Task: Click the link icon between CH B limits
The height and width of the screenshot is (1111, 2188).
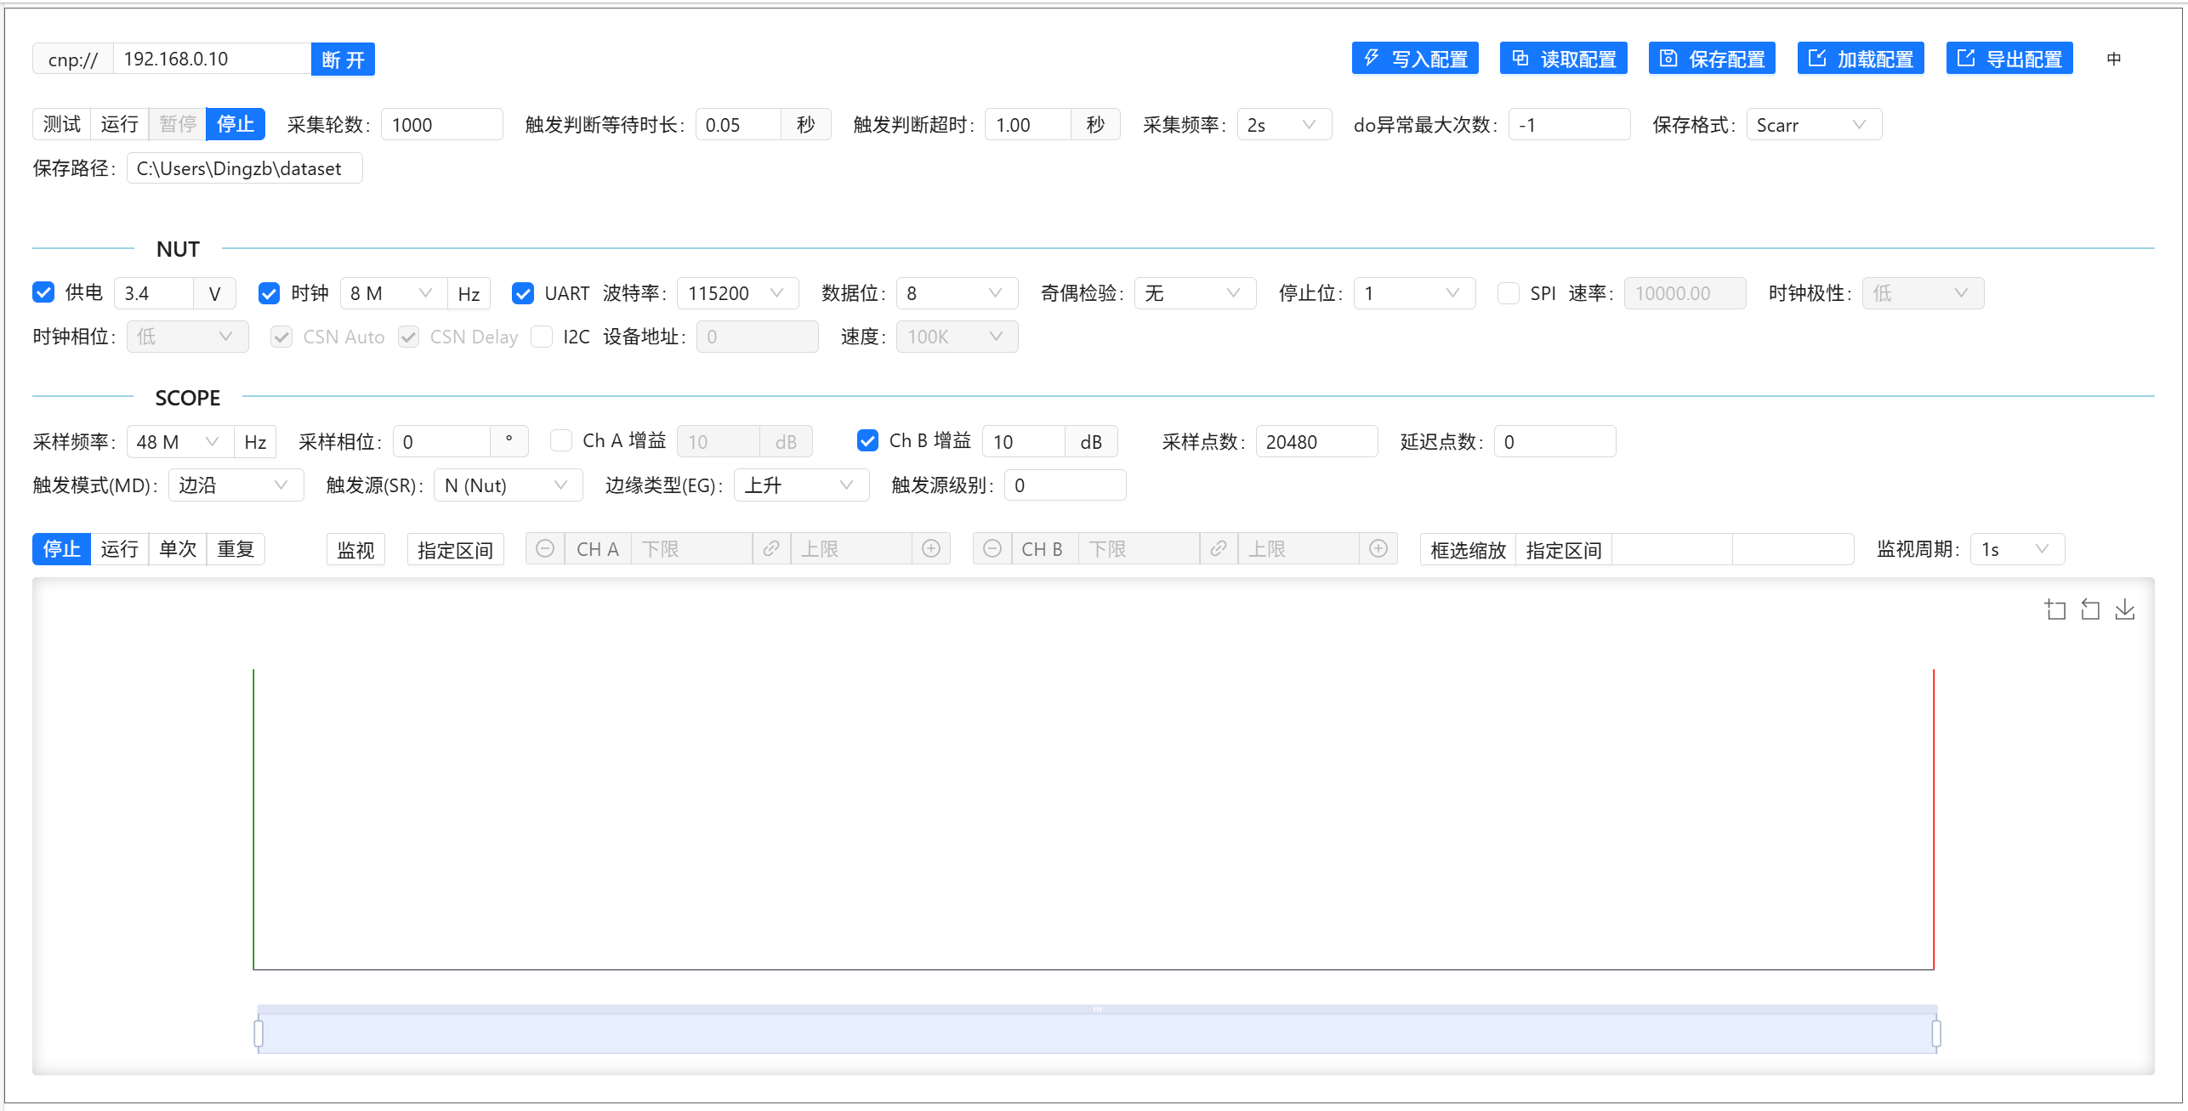Action: coord(1219,548)
